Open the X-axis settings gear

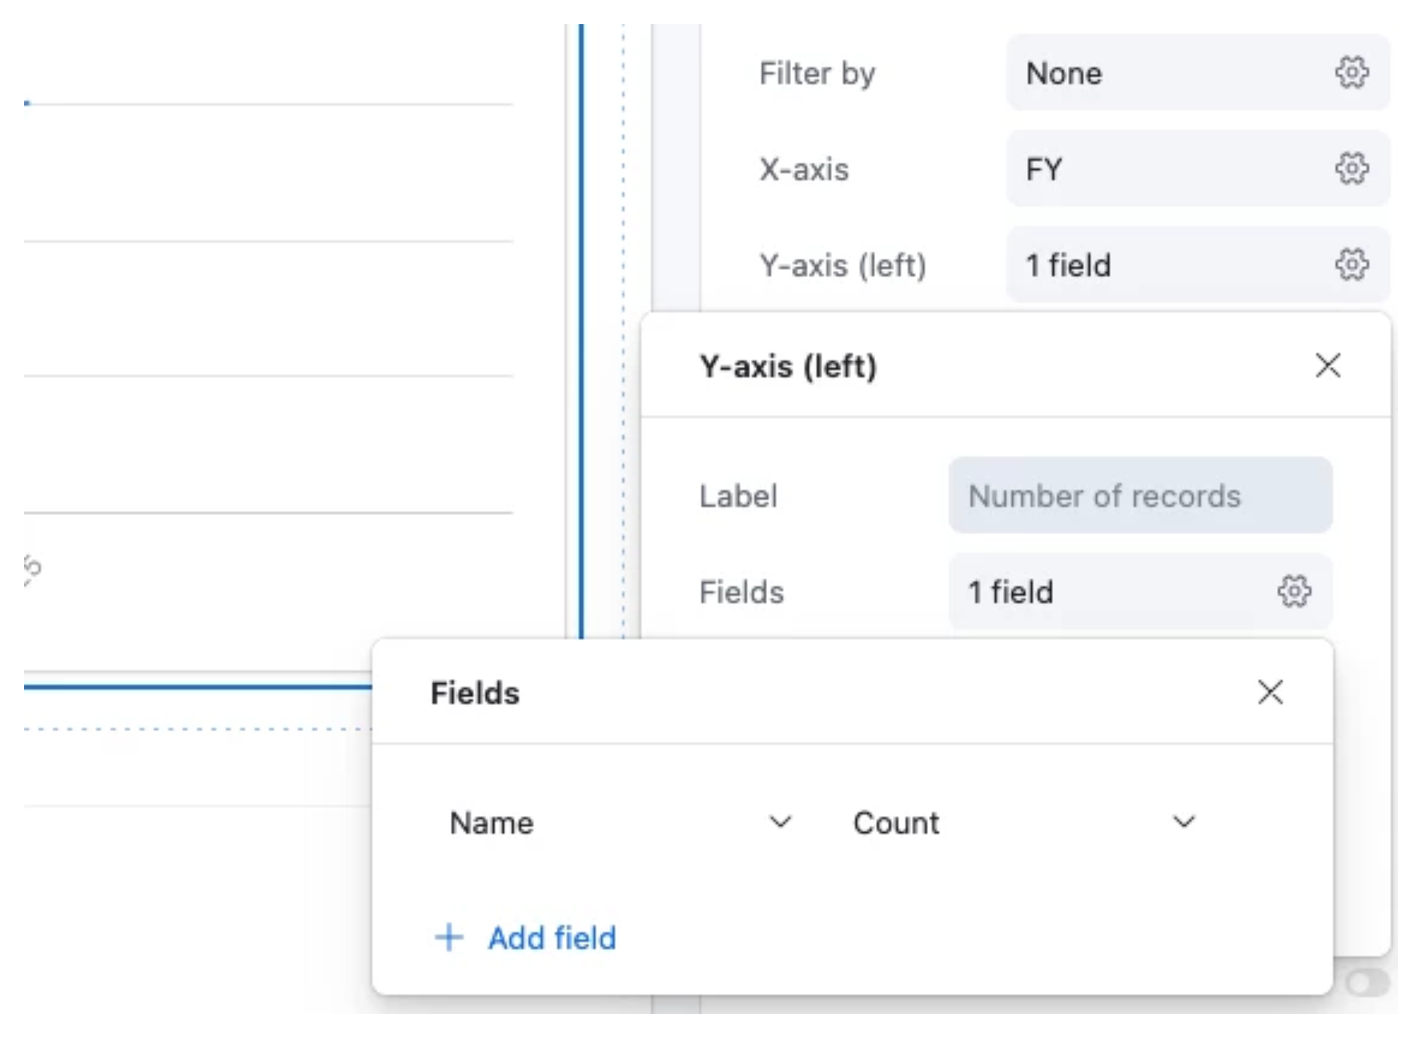click(1352, 170)
